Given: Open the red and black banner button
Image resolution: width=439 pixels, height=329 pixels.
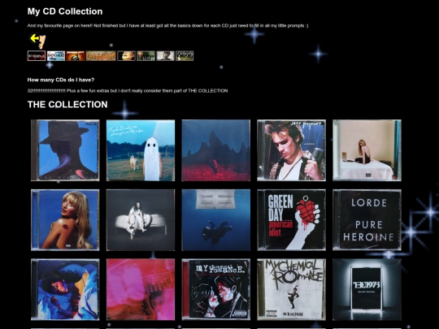Looking at the screenshot, I should (37, 56).
